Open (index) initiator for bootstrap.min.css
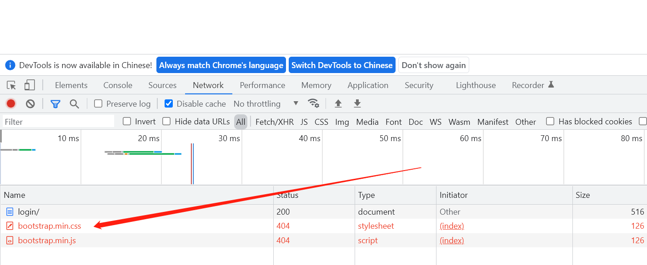The image size is (647, 265). [452, 226]
